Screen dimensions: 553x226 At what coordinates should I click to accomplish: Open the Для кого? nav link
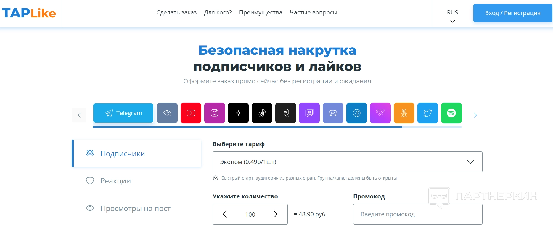[x=218, y=12]
